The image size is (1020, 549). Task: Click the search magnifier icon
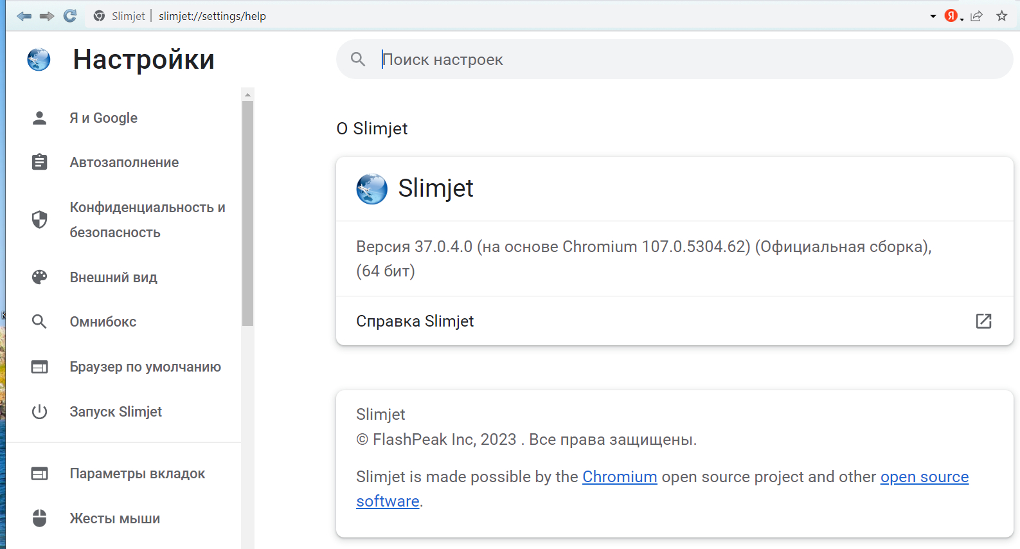tap(358, 59)
